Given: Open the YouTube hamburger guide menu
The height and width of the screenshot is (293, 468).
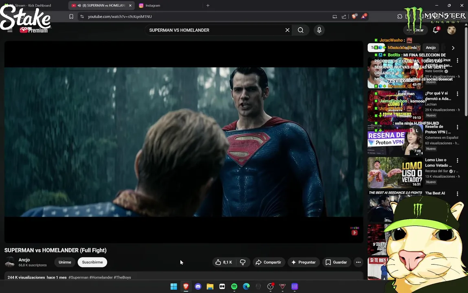Looking at the screenshot, I should pos(10,31).
